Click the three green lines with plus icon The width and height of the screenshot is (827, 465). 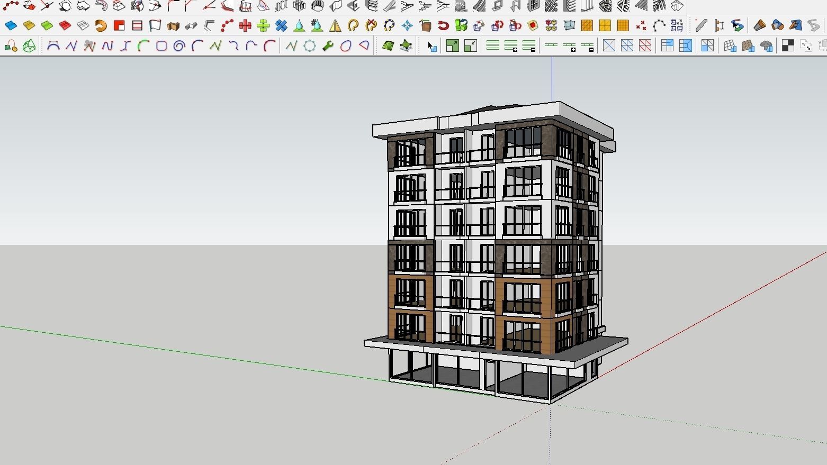(x=511, y=46)
